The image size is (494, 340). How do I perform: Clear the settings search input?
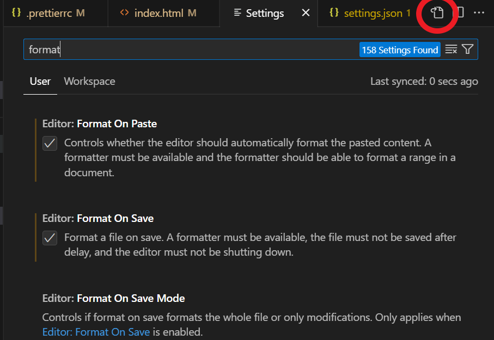tap(451, 50)
